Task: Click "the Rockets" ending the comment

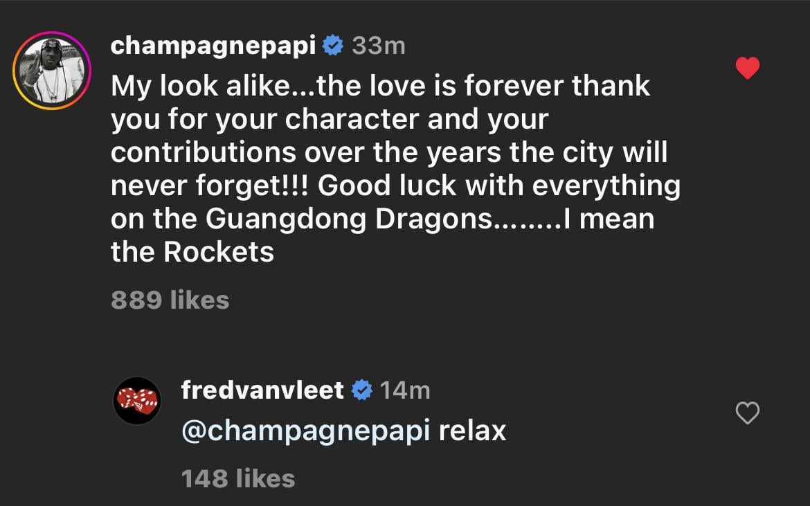Action: (x=192, y=253)
